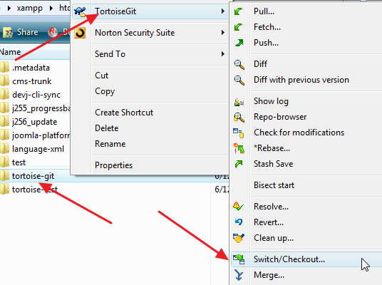
Task: Click the Rebase icon
Action: pyautogui.click(x=239, y=148)
